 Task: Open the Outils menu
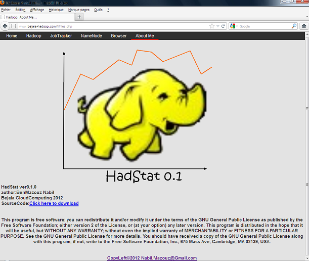pyautogui.click(x=98, y=10)
